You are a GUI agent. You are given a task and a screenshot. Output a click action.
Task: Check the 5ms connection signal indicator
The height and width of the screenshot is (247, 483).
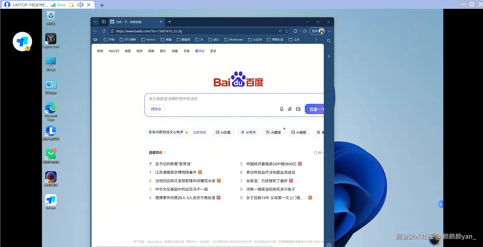pyautogui.click(x=58, y=5)
